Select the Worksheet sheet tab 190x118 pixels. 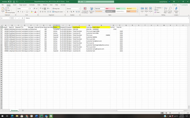[14, 110]
